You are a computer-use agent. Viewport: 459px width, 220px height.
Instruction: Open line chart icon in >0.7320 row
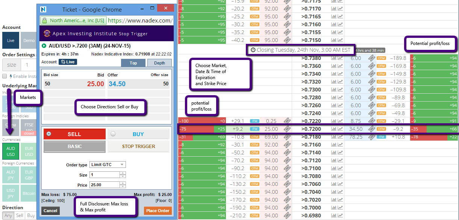pos(340,82)
